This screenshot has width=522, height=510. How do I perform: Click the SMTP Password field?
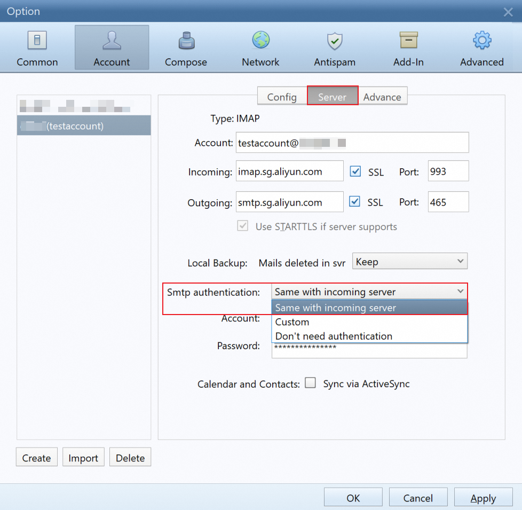(x=369, y=350)
